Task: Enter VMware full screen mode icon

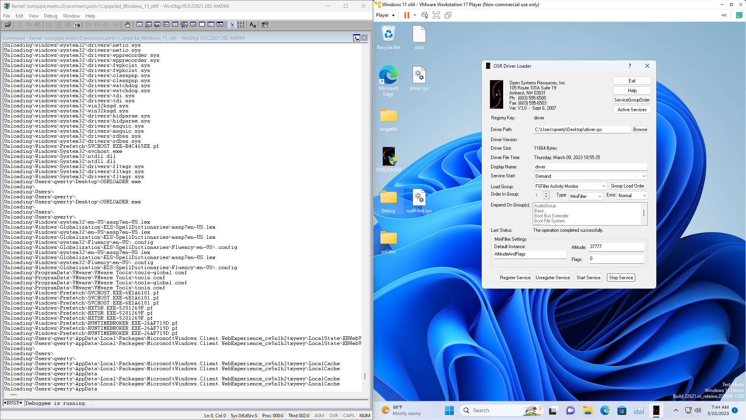Action: point(436,15)
